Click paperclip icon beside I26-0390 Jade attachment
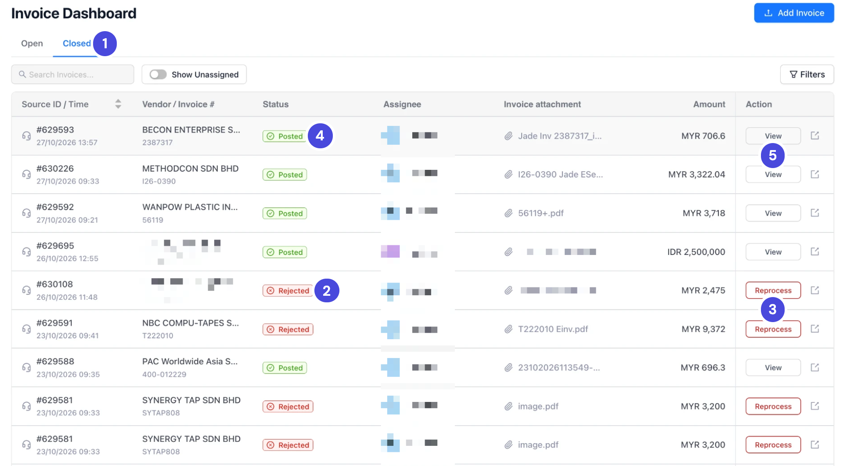 tap(508, 175)
